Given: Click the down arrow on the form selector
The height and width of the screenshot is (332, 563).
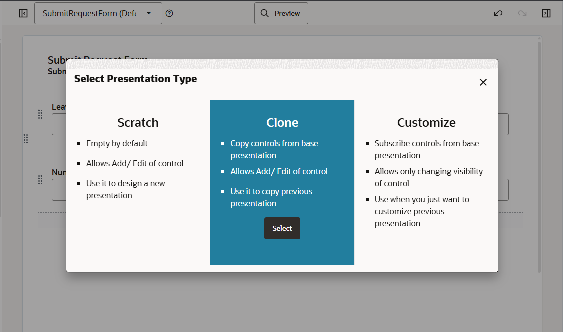Looking at the screenshot, I should coord(149,13).
